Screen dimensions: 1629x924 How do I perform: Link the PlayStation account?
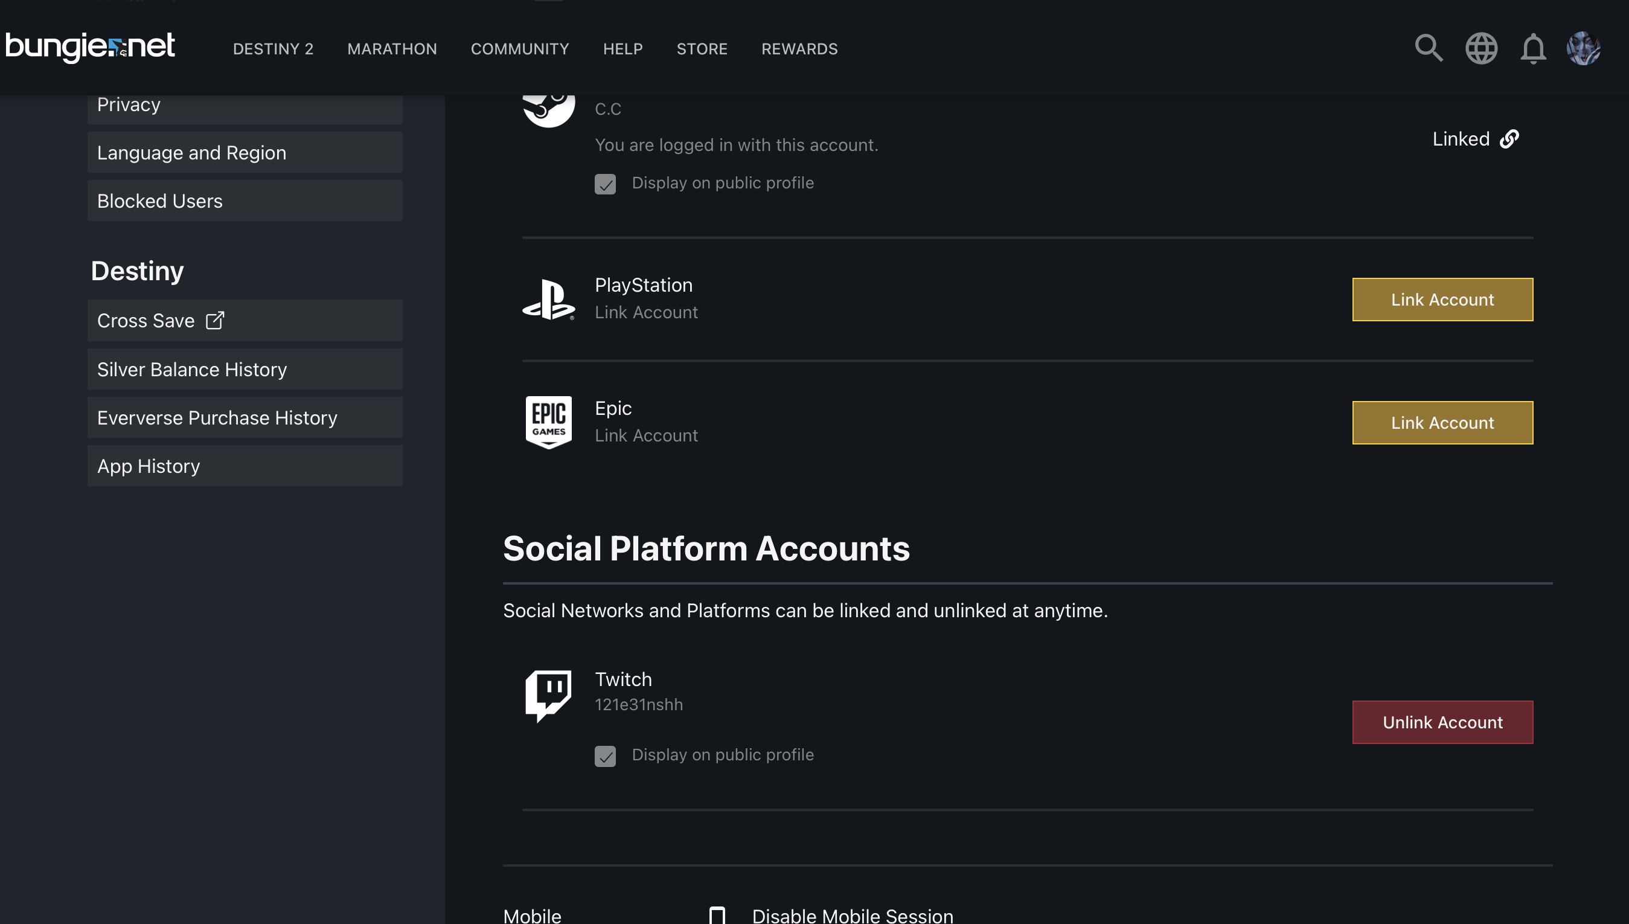click(1442, 300)
